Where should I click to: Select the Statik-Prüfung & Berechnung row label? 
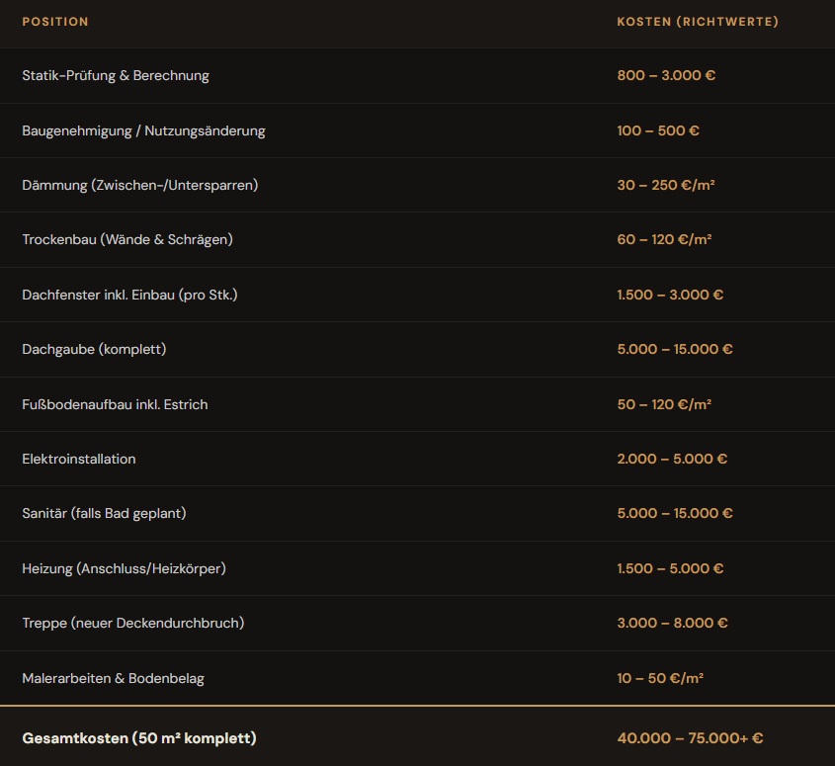click(116, 76)
